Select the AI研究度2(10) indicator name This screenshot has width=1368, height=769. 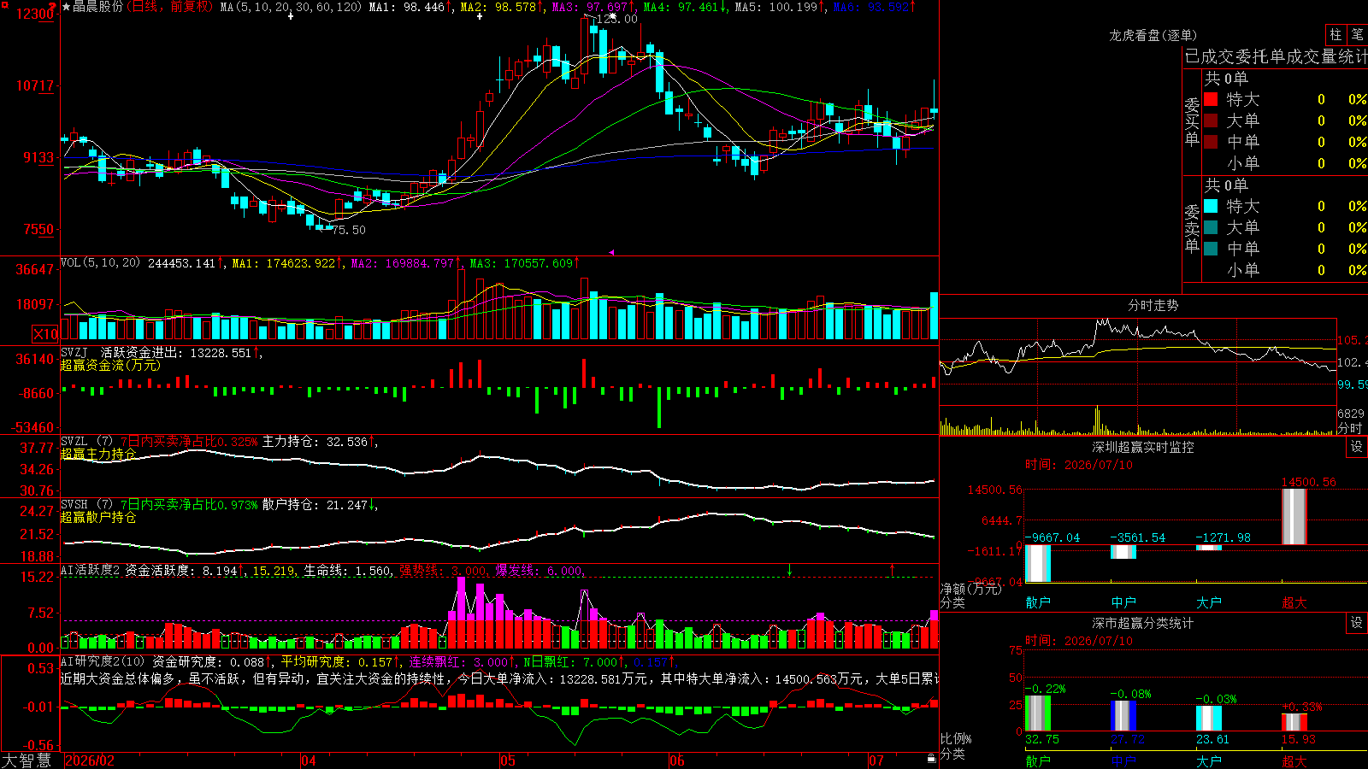[103, 661]
